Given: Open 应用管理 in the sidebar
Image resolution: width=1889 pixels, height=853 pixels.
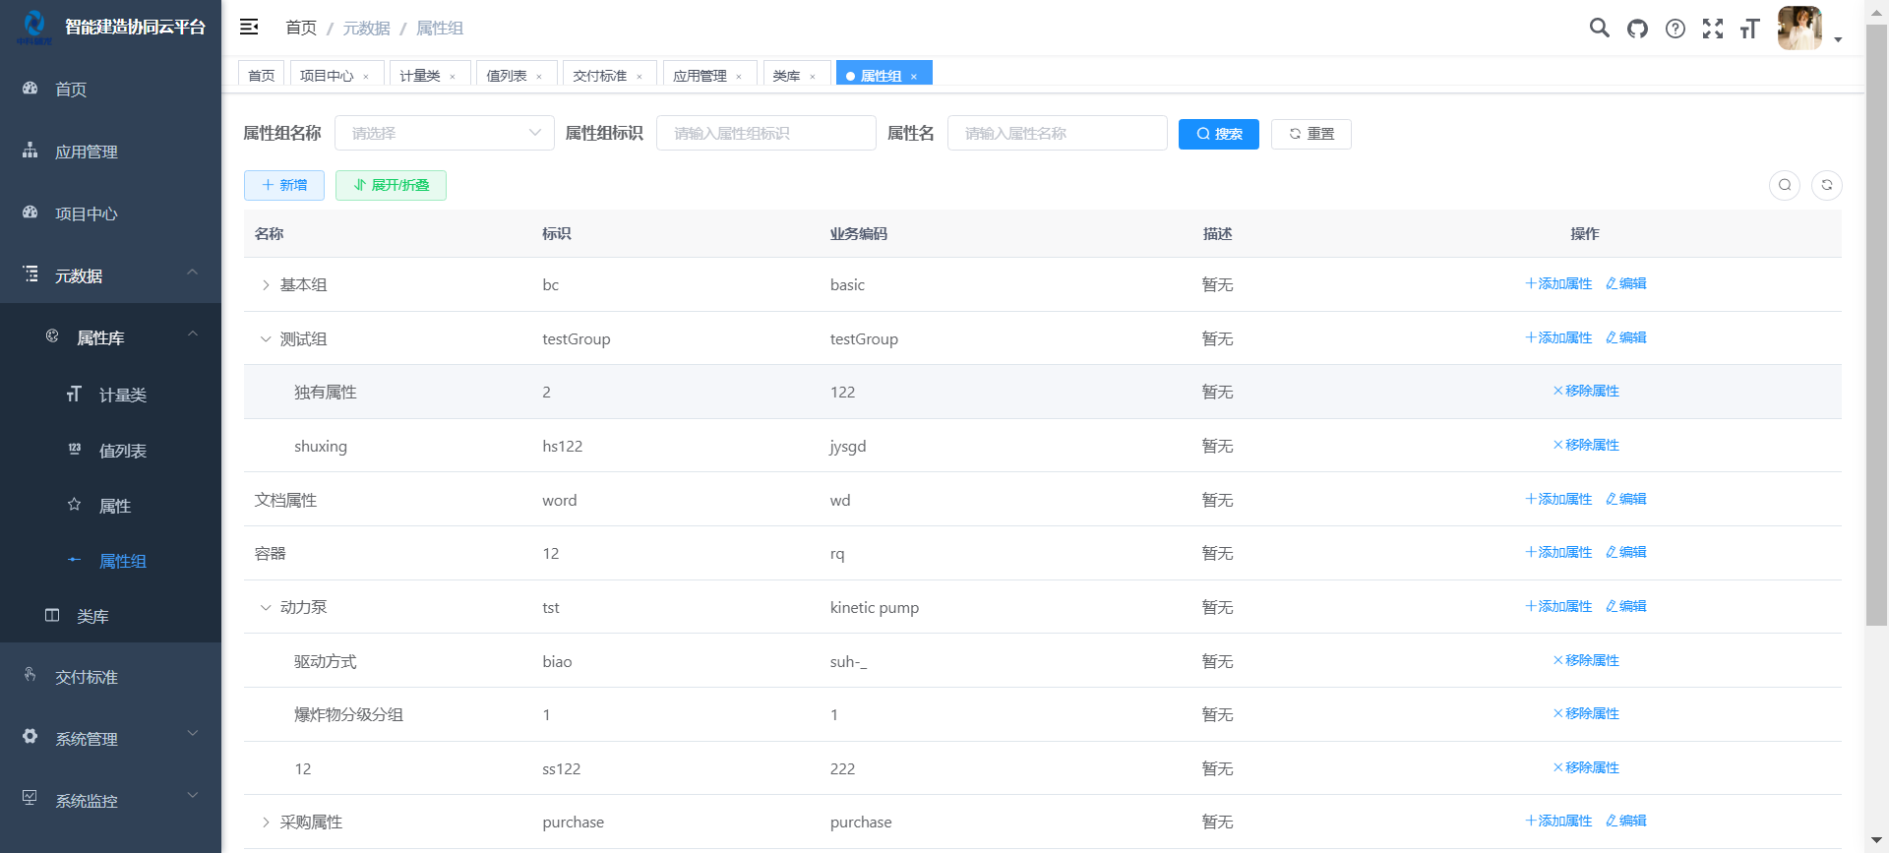Looking at the screenshot, I should click(x=110, y=151).
